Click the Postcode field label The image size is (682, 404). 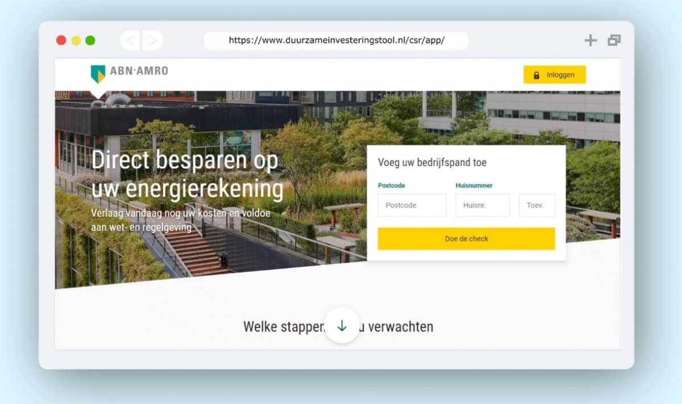coord(392,186)
